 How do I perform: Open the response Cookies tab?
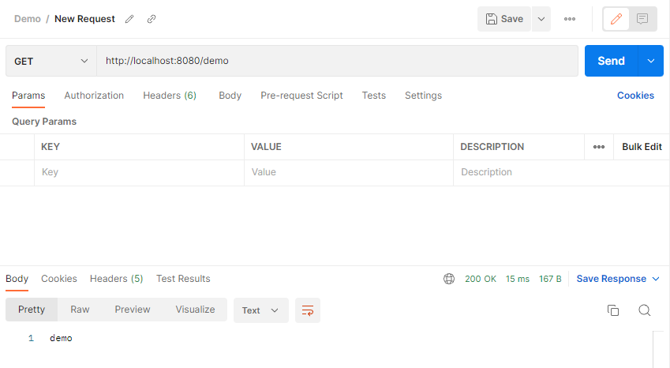click(x=59, y=279)
